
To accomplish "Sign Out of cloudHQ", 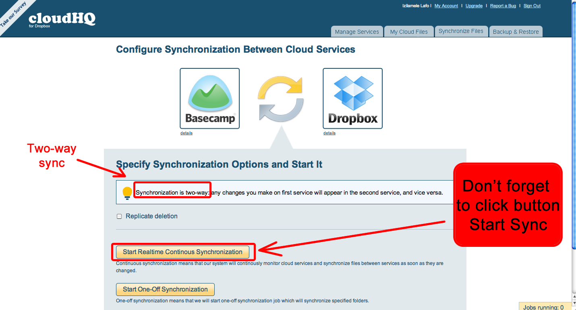I will pos(532,6).
